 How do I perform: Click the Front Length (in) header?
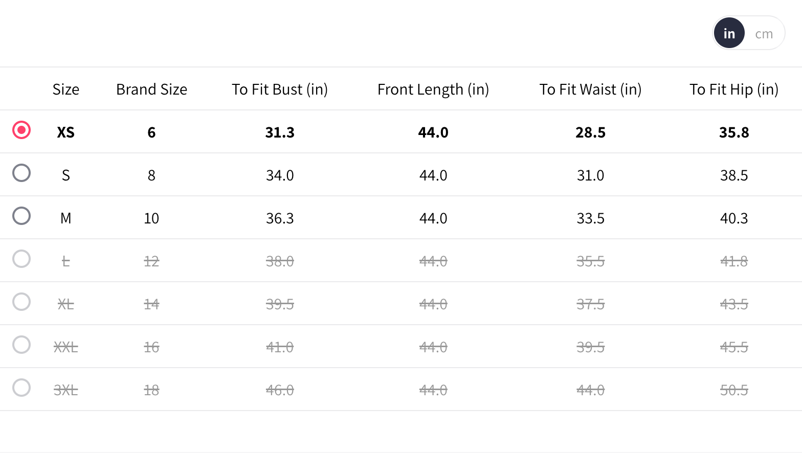tap(433, 89)
